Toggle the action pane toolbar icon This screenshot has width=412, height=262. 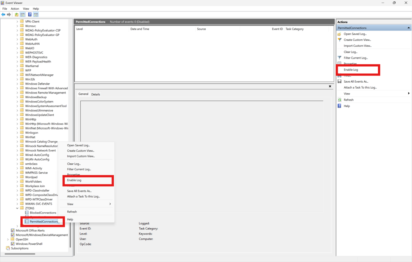click(36, 14)
